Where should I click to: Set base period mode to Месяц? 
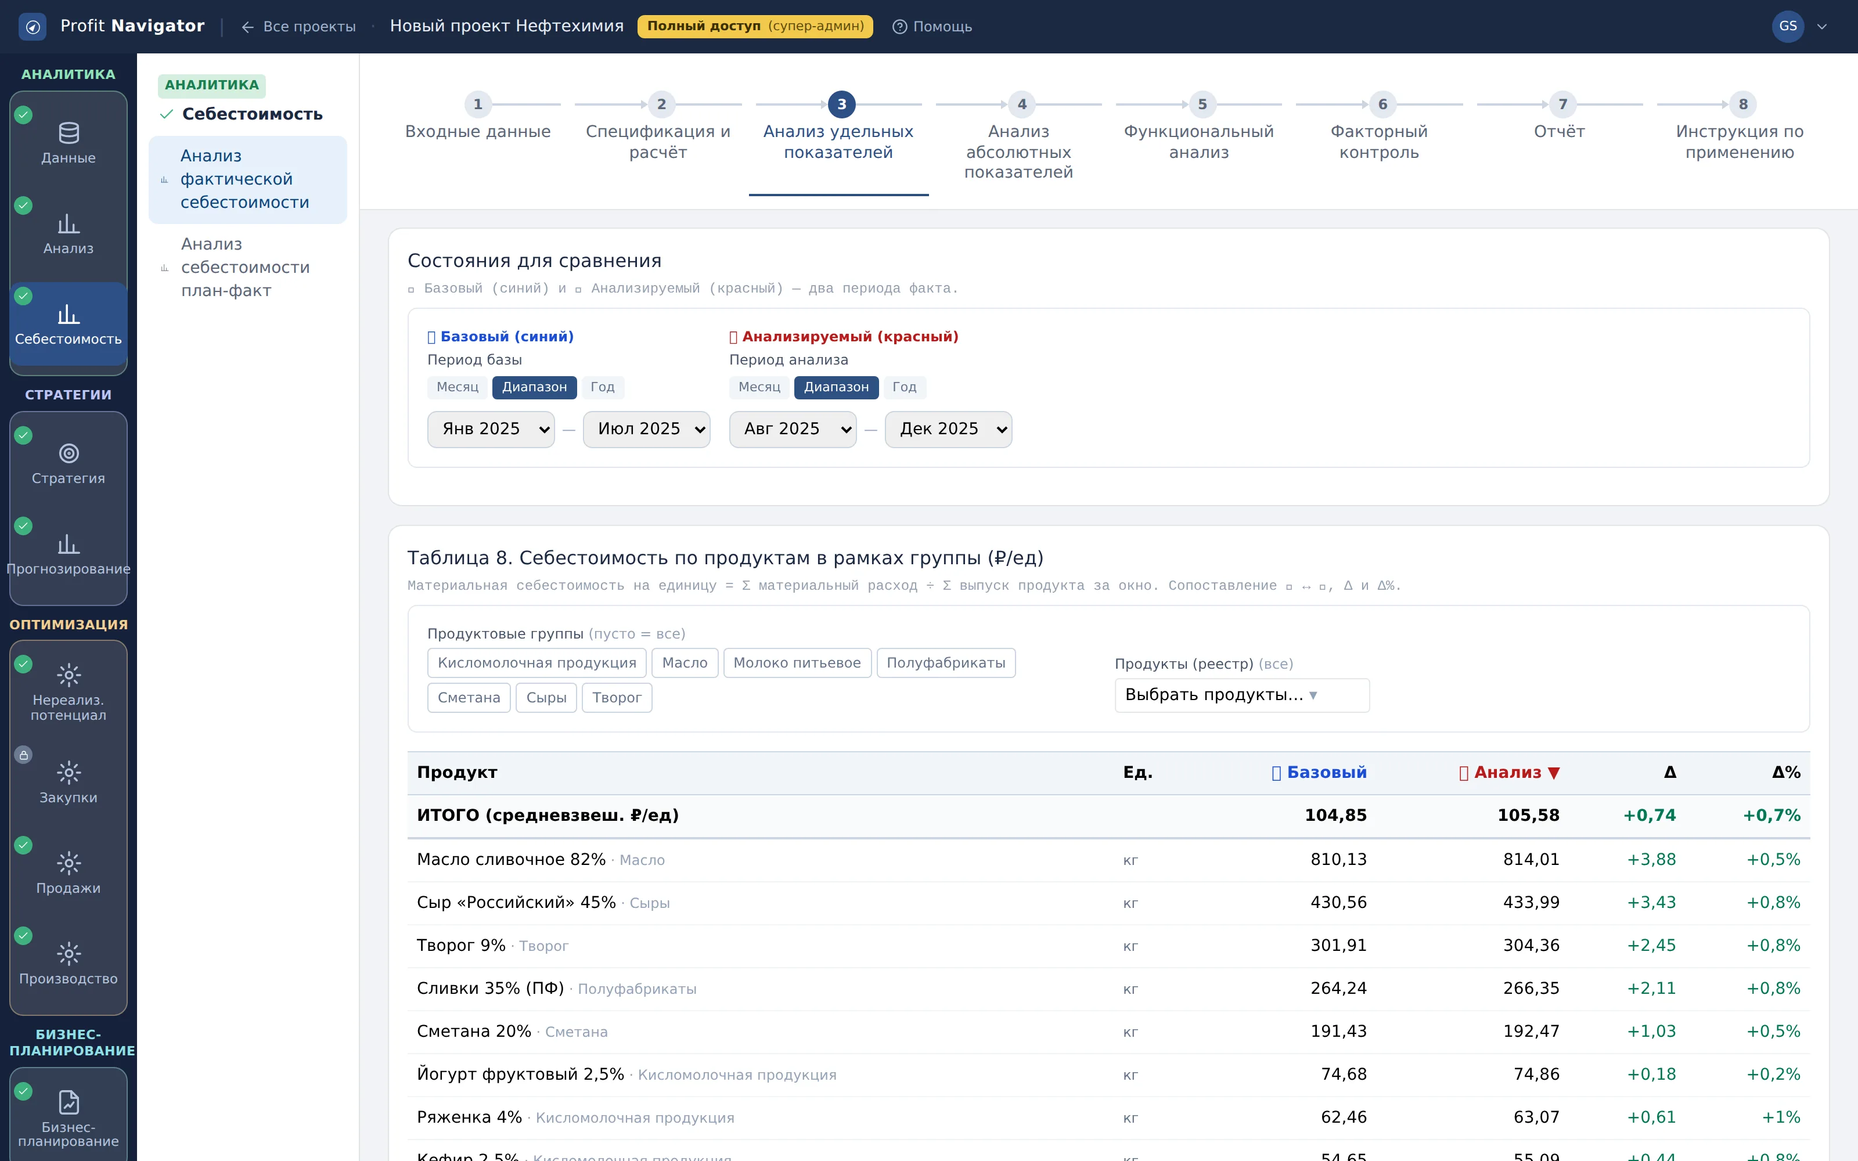point(458,387)
